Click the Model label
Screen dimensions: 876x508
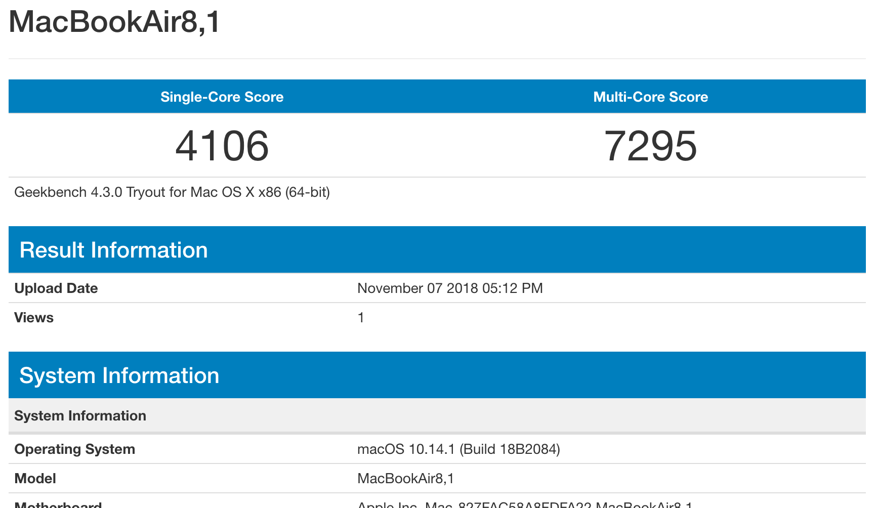pos(35,479)
